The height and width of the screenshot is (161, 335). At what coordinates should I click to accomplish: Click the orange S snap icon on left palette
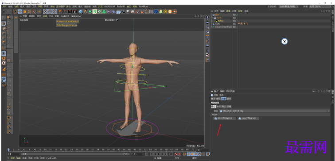pos(4,58)
